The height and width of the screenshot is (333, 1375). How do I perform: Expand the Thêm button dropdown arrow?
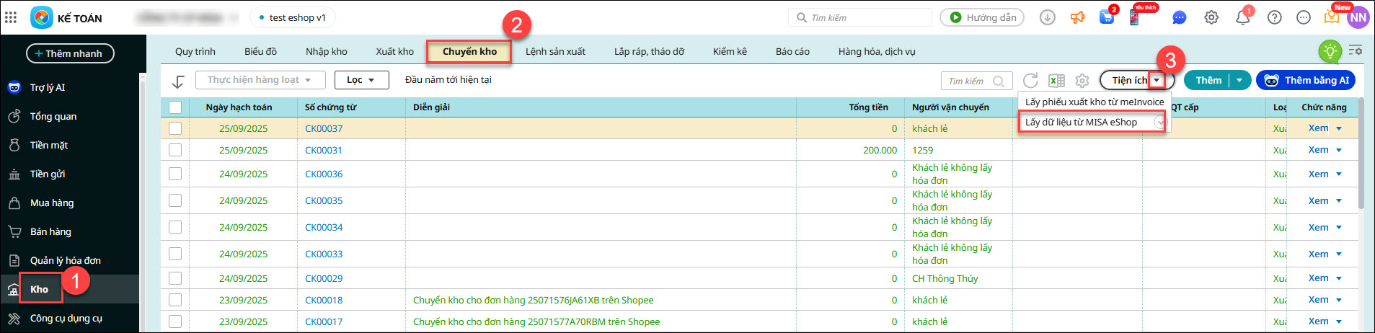coord(1239,80)
